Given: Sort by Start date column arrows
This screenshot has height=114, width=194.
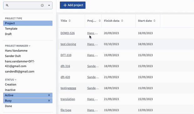Looking at the screenshot, I should coord(154,21).
